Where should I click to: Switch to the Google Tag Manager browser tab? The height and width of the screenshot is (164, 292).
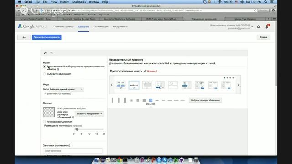point(245,19)
